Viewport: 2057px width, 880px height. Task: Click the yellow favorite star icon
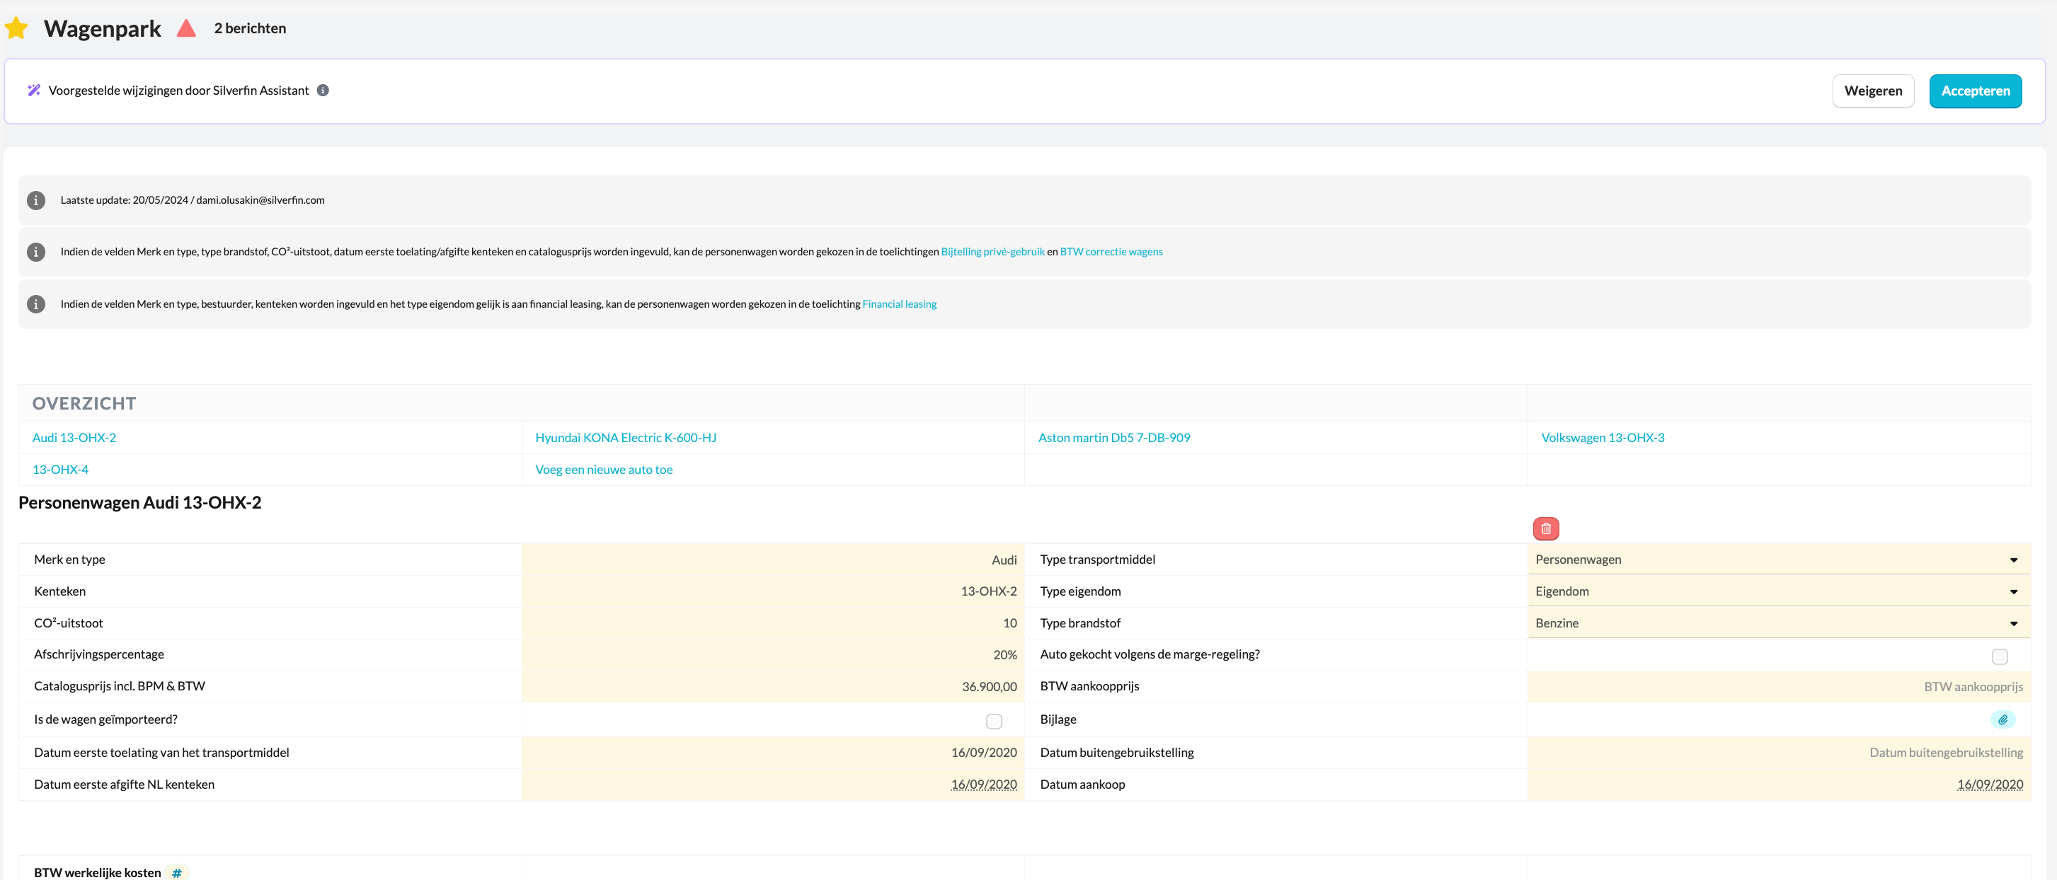click(17, 29)
